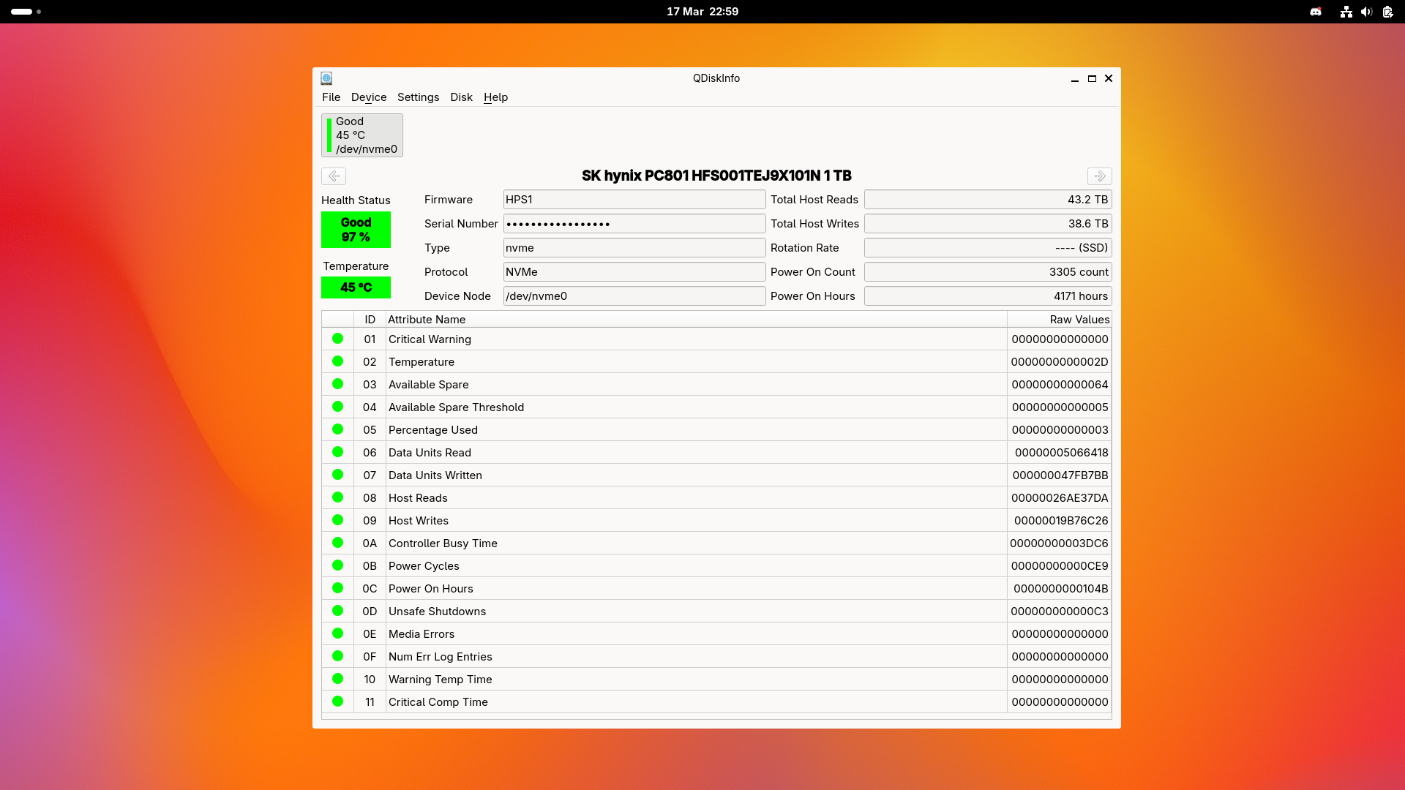Click the QDiskInfo application icon in title bar
1405x790 pixels.
(326, 78)
